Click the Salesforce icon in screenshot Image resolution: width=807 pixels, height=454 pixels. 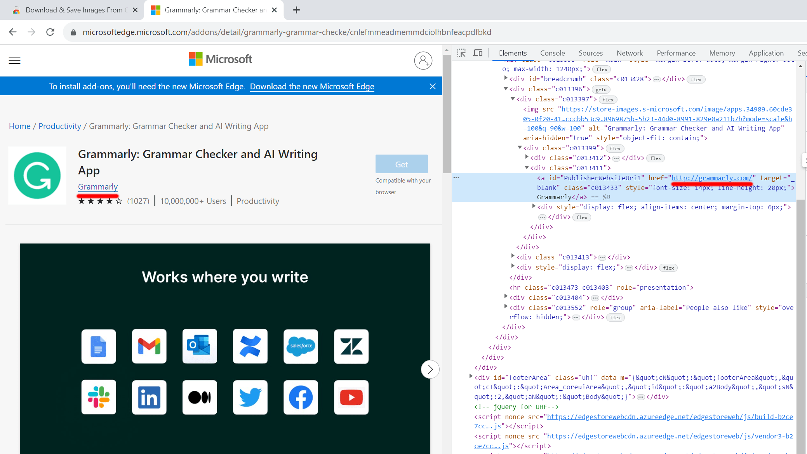click(x=301, y=346)
